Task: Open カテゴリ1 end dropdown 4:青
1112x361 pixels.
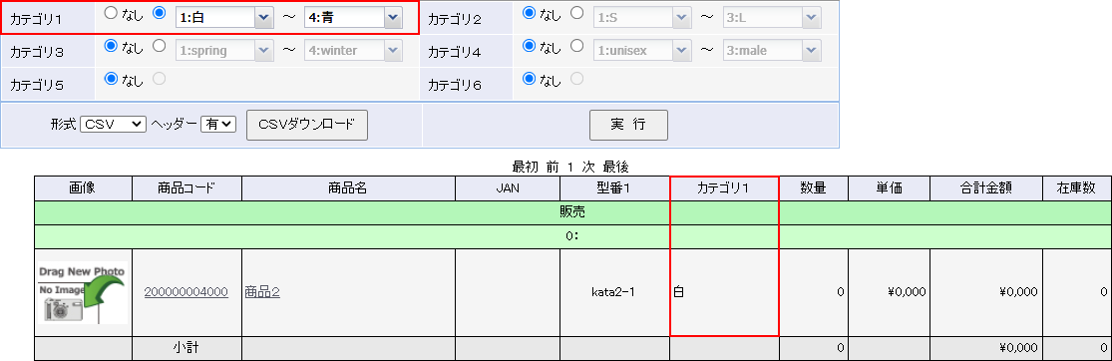Action: coord(353,18)
